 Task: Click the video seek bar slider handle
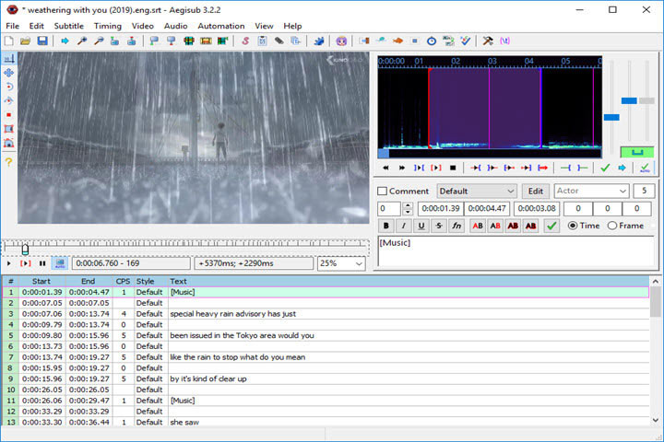tap(25, 248)
